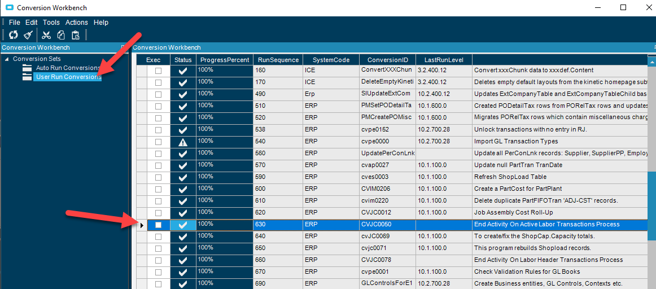Click the checkmark status icon for PMSetPODetailTa
656x289 pixels.
tap(183, 107)
